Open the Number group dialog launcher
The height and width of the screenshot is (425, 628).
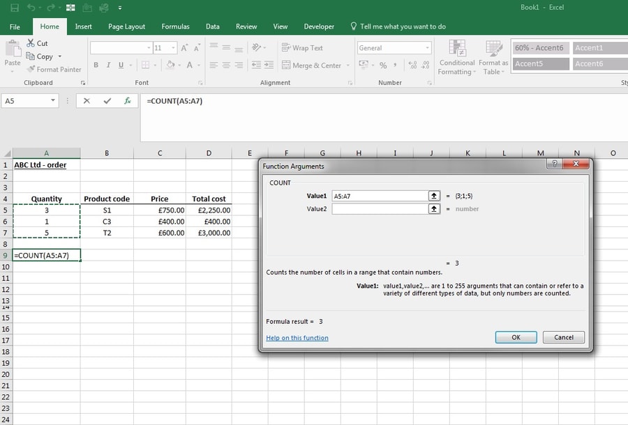429,83
